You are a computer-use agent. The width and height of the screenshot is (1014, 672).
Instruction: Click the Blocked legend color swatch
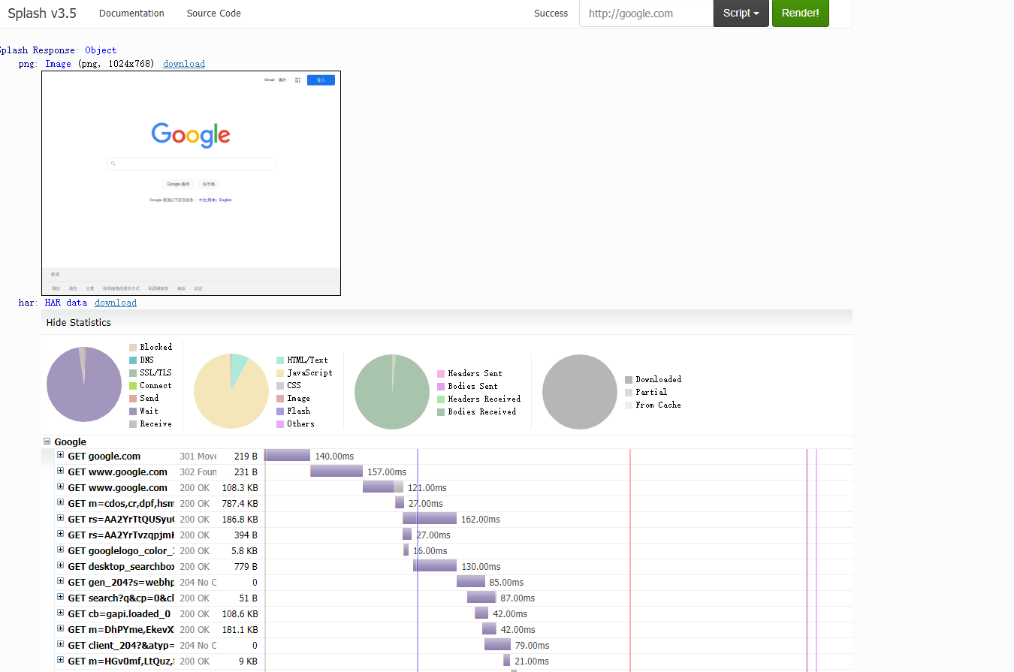click(x=133, y=348)
